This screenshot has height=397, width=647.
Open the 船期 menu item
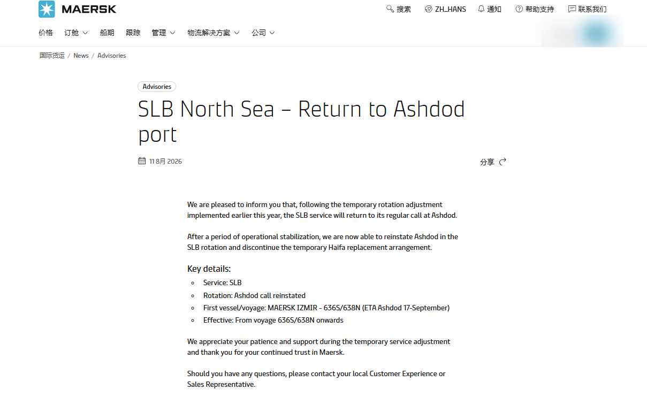107,33
